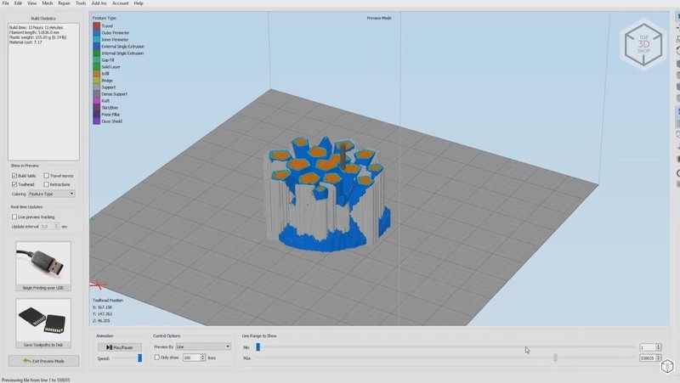Expand the Preview By dropdown
The height and width of the screenshot is (383, 680).
tap(202, 346)
